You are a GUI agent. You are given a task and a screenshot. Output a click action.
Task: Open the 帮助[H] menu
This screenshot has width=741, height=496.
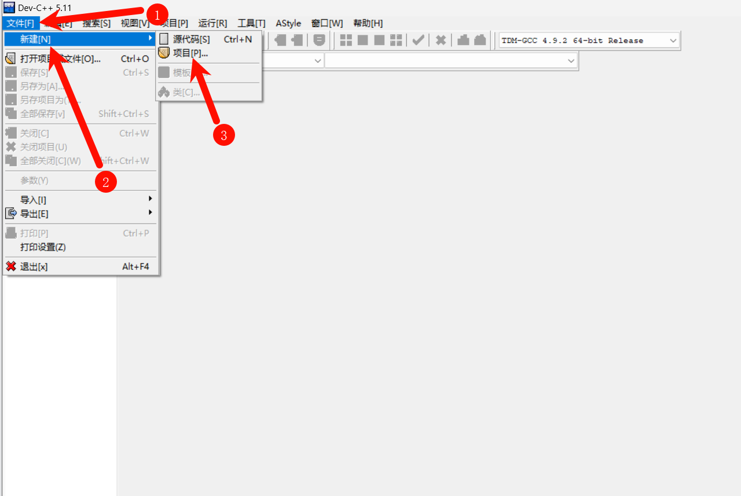click(368, 23)
